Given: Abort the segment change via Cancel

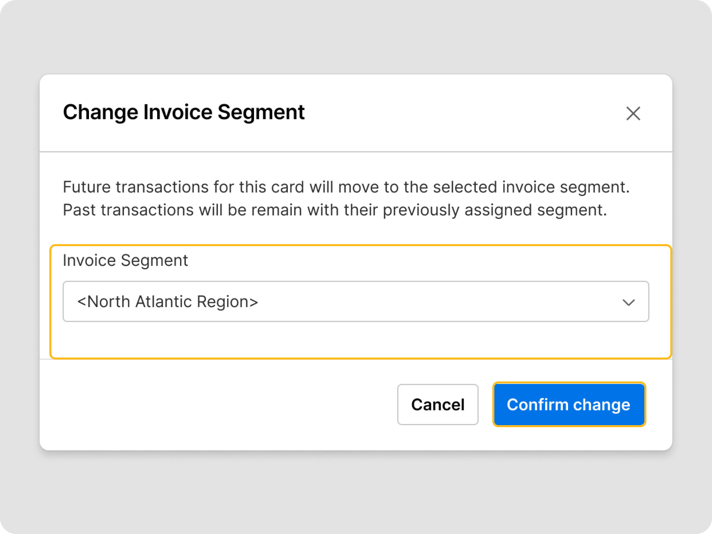Looking at the screenshot, I should point(437,404).
